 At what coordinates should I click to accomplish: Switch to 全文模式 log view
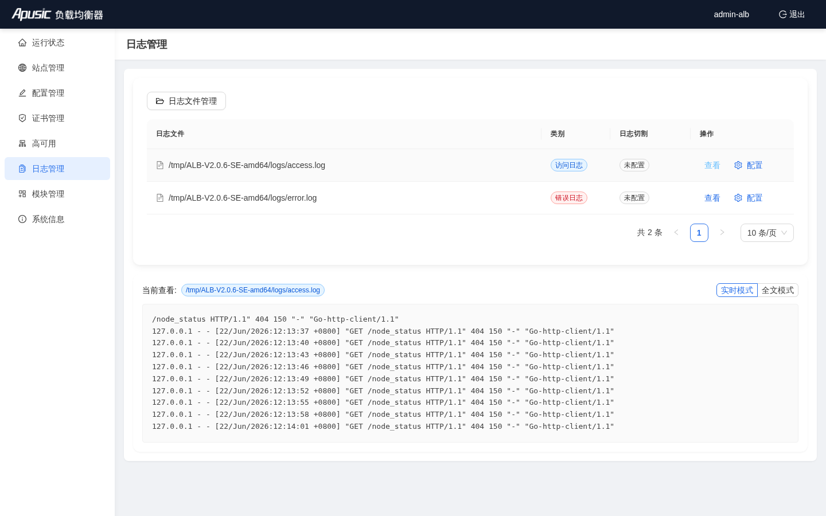tap(778, 290)
